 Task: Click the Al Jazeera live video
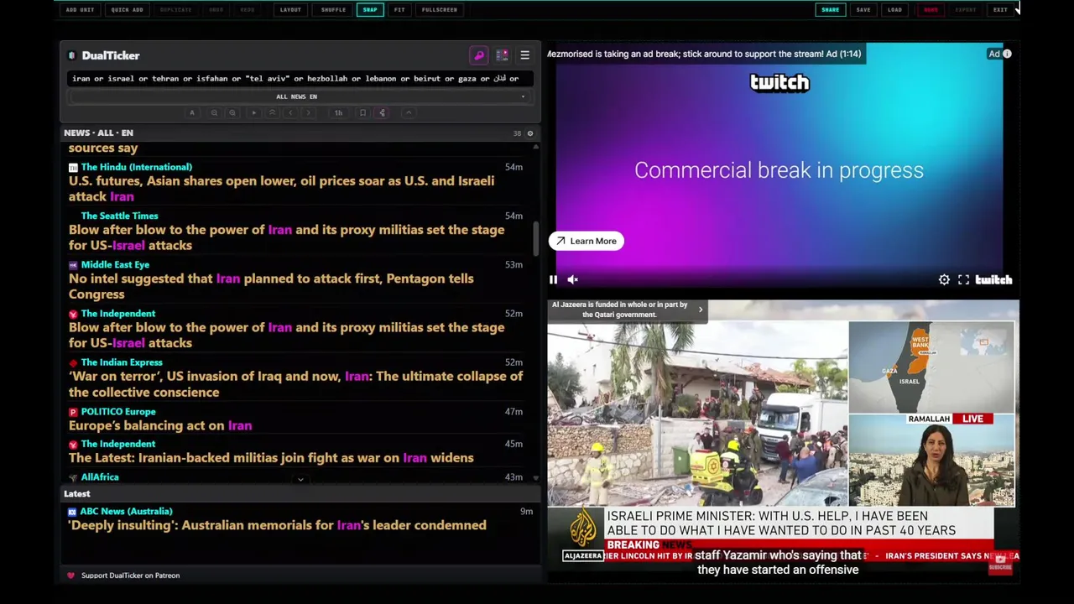[783, 442]
